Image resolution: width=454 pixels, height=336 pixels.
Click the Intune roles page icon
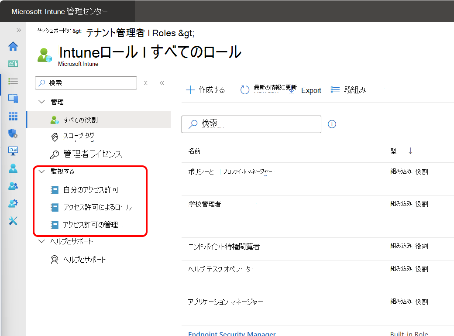45,55
